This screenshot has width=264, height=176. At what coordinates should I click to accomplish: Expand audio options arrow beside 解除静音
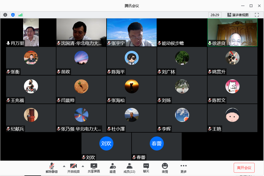(64, 166)
